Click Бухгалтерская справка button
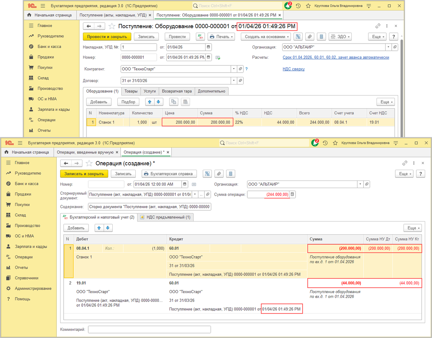The image size is (432, 338). click(169, 174)
